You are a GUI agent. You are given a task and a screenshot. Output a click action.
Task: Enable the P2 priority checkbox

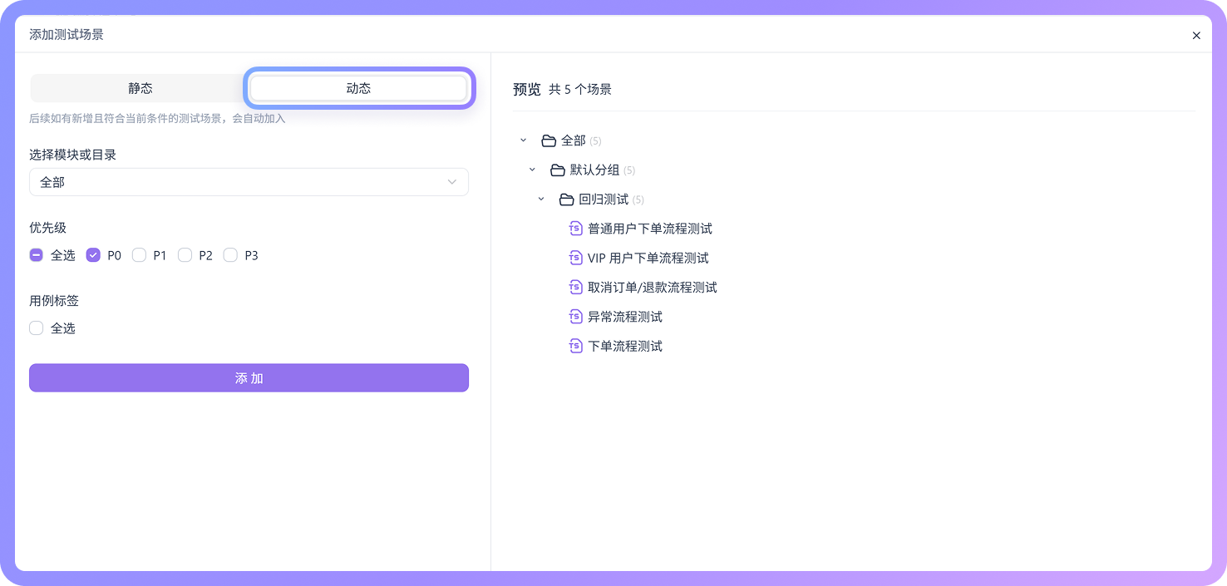click(x=185, y=255)
